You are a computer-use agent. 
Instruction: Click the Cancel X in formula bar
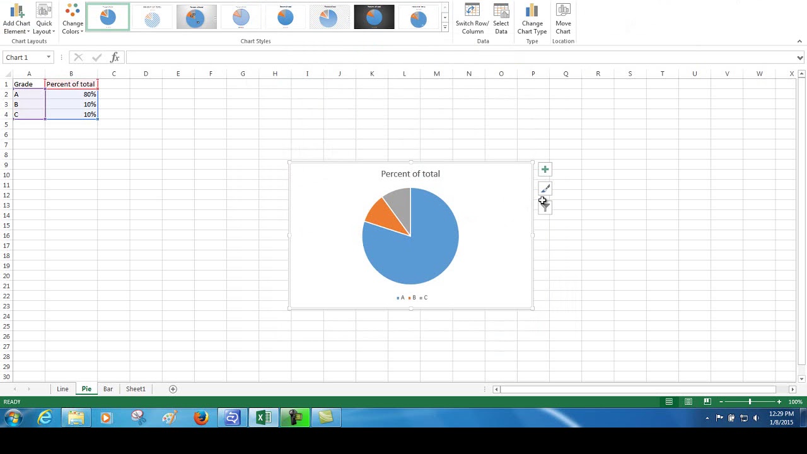pyautogui.click(x=78, y=57)
